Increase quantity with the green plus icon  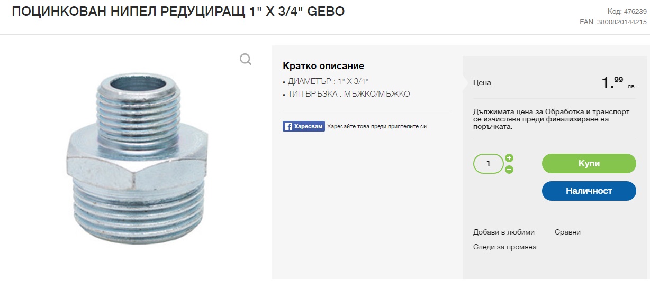tap(509, 158)
